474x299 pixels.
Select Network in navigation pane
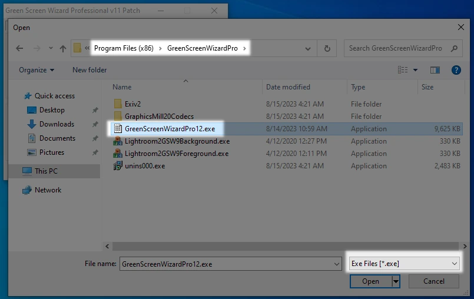point(48,190)
